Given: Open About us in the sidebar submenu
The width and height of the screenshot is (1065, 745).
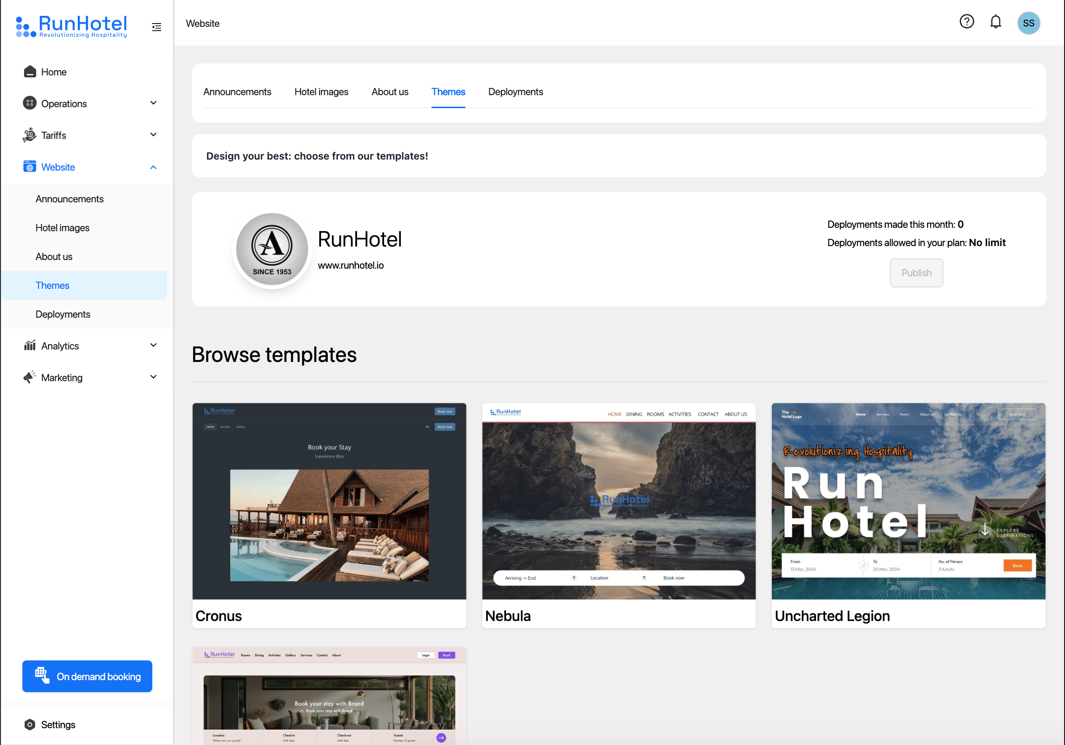Looking at the screenshot, I should click(x=54, y=257).
